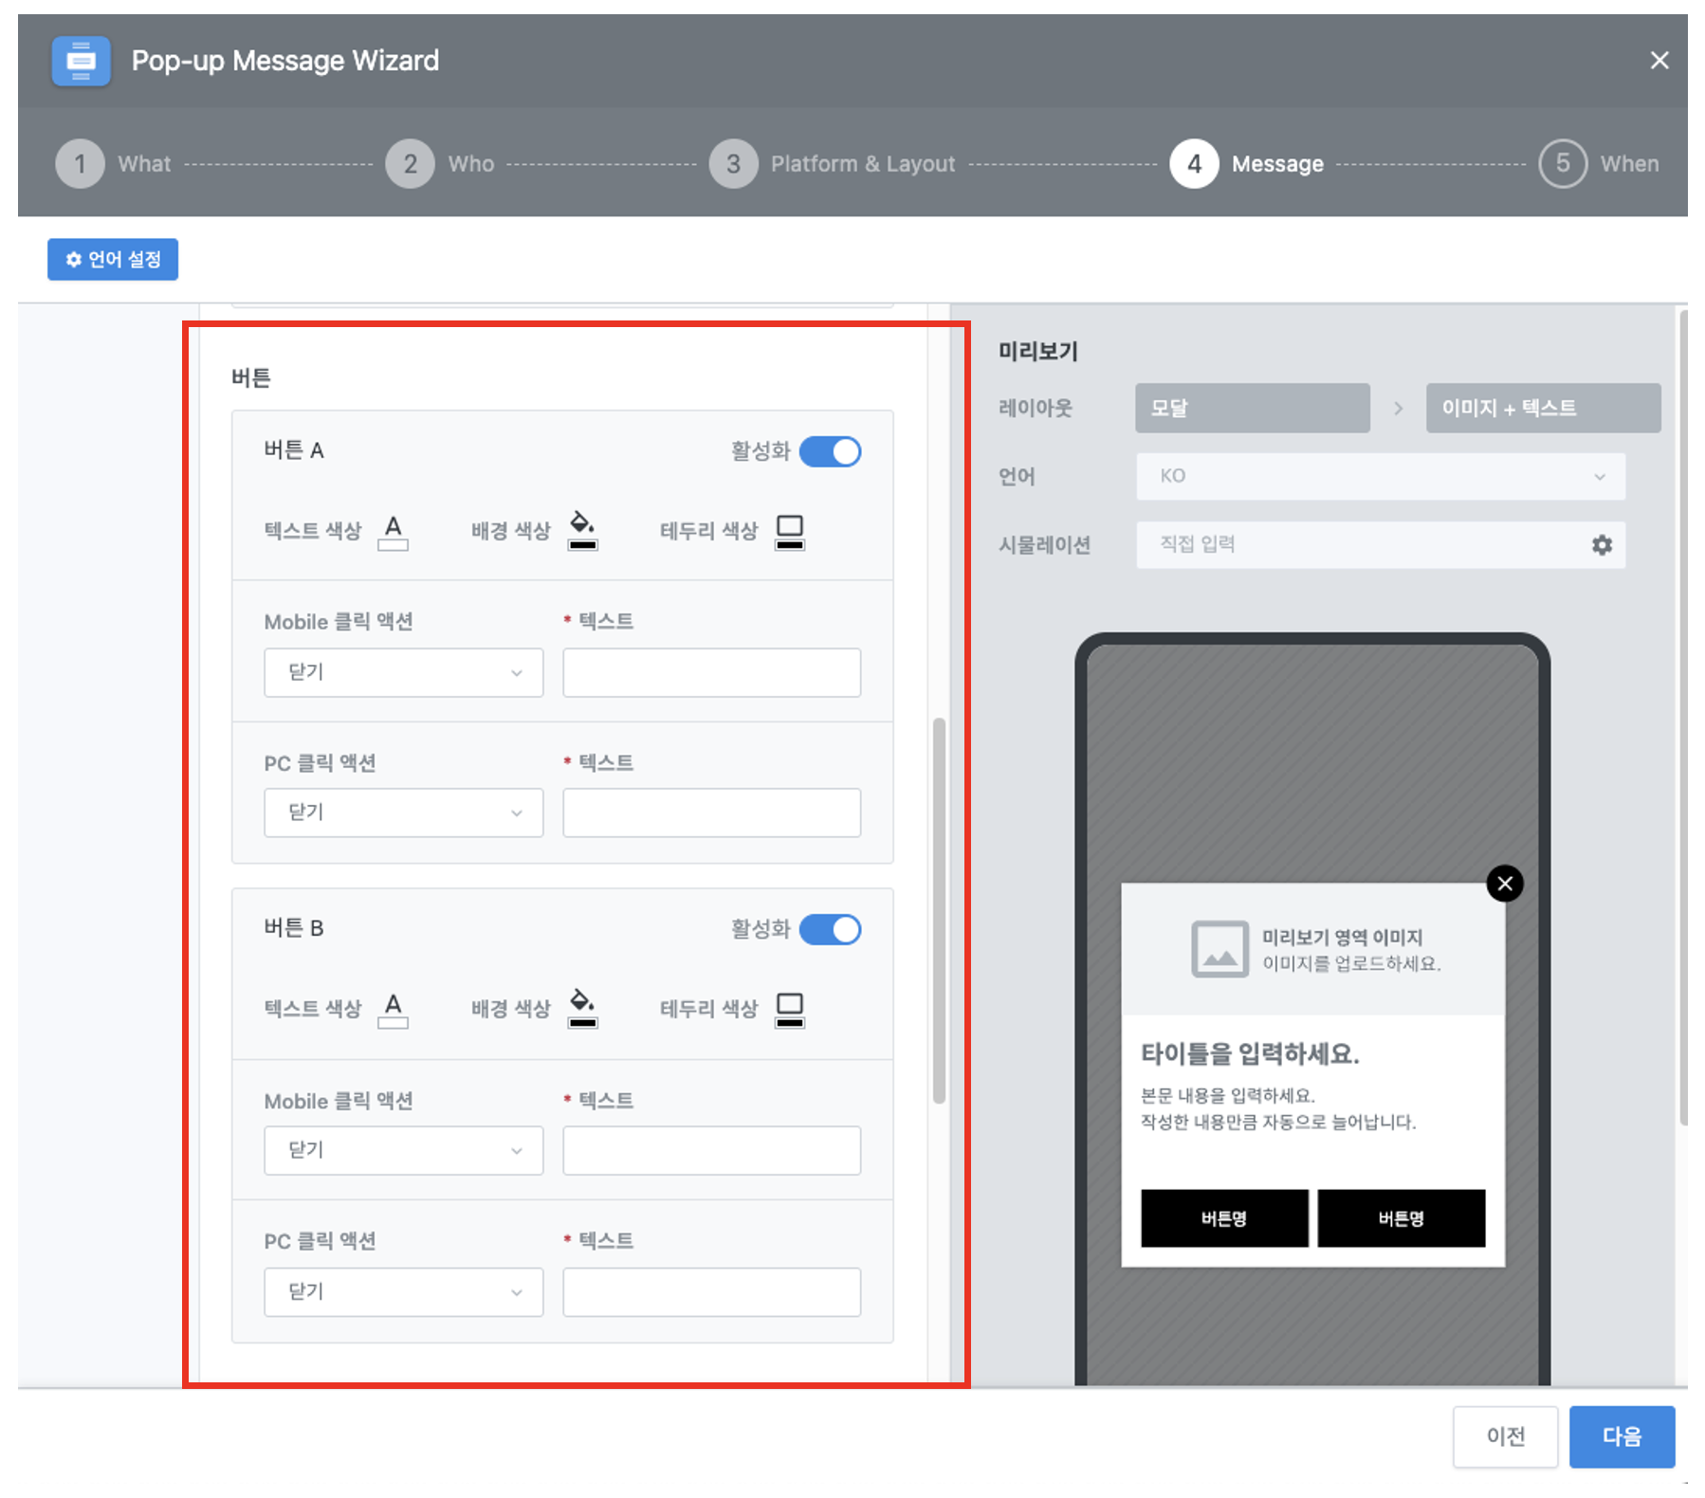Image resolution: width=1705 pixels, height=1498 pixels.
Task: Pick 버튼 B background color bucket
Action: coord(582,1008)
